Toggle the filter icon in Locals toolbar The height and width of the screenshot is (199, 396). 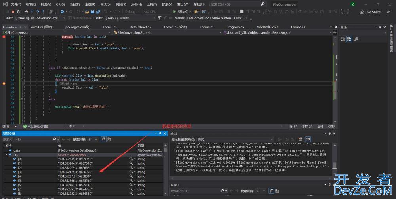click(103, 139)
